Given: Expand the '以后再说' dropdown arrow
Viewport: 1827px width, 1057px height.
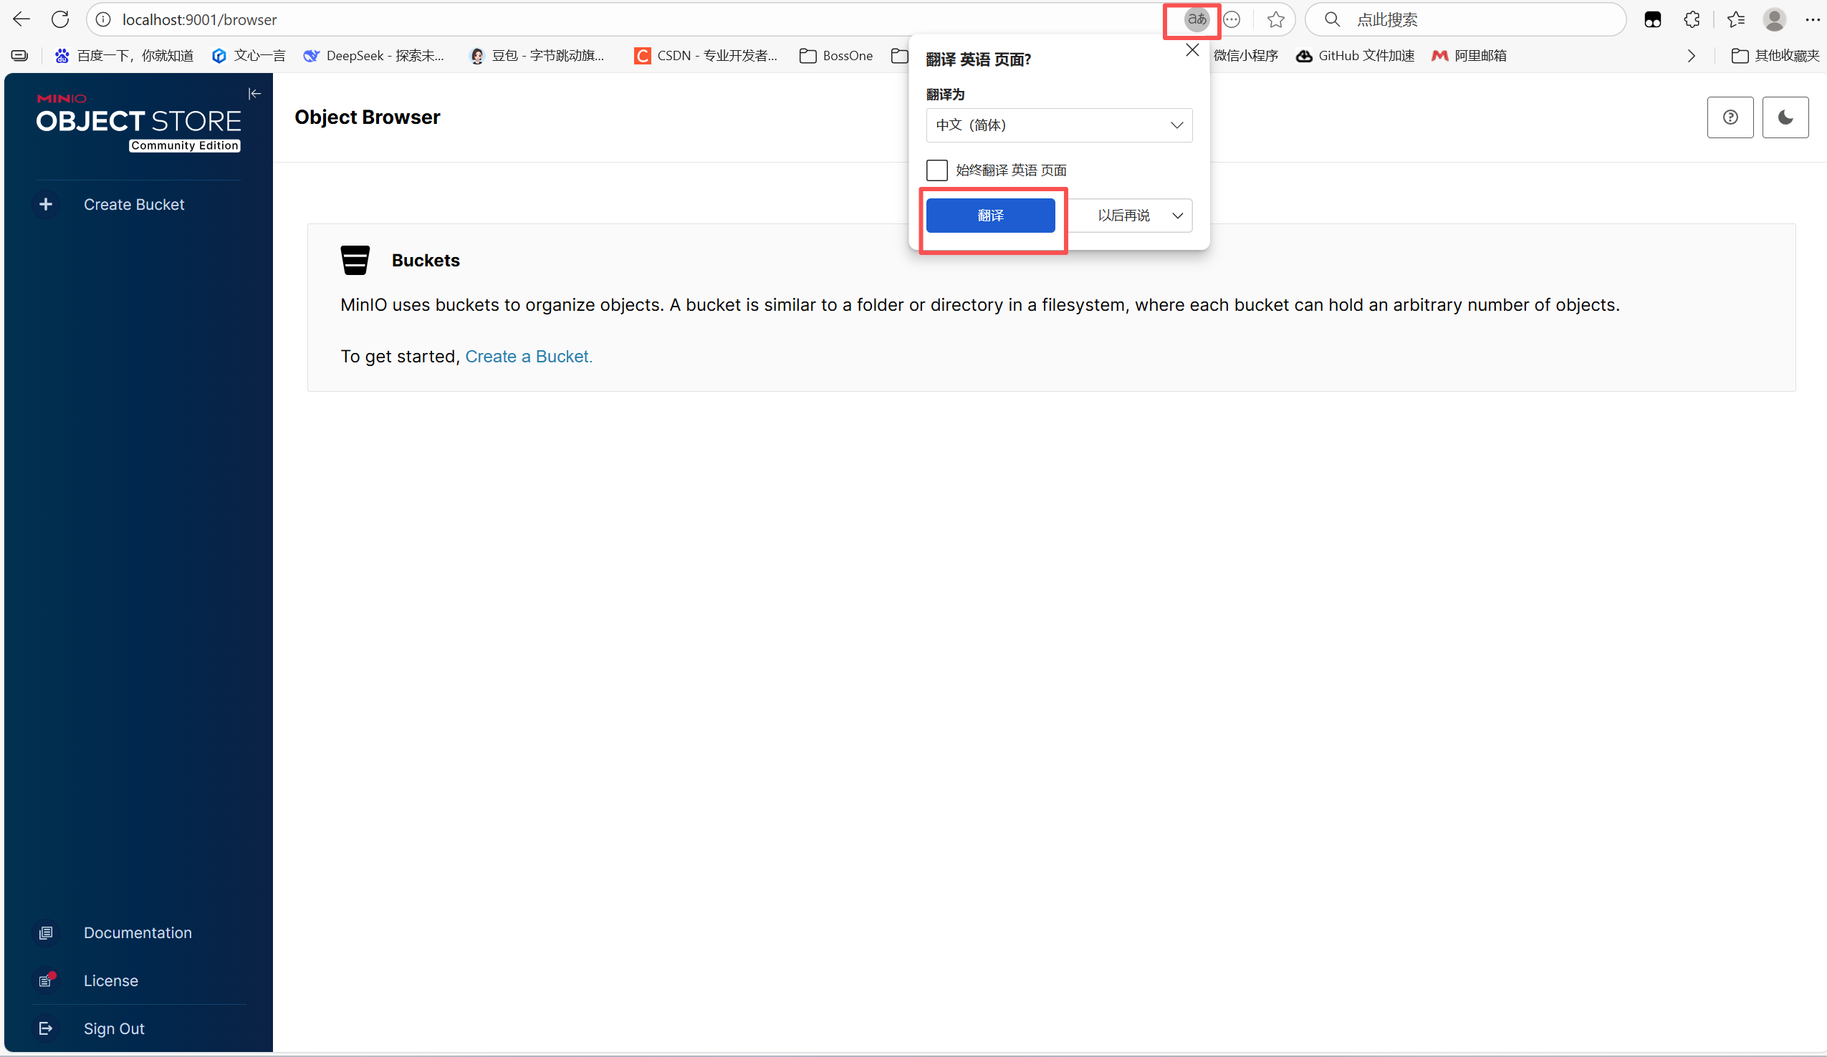Looking at the screenshot, I should coord(1177,216).
